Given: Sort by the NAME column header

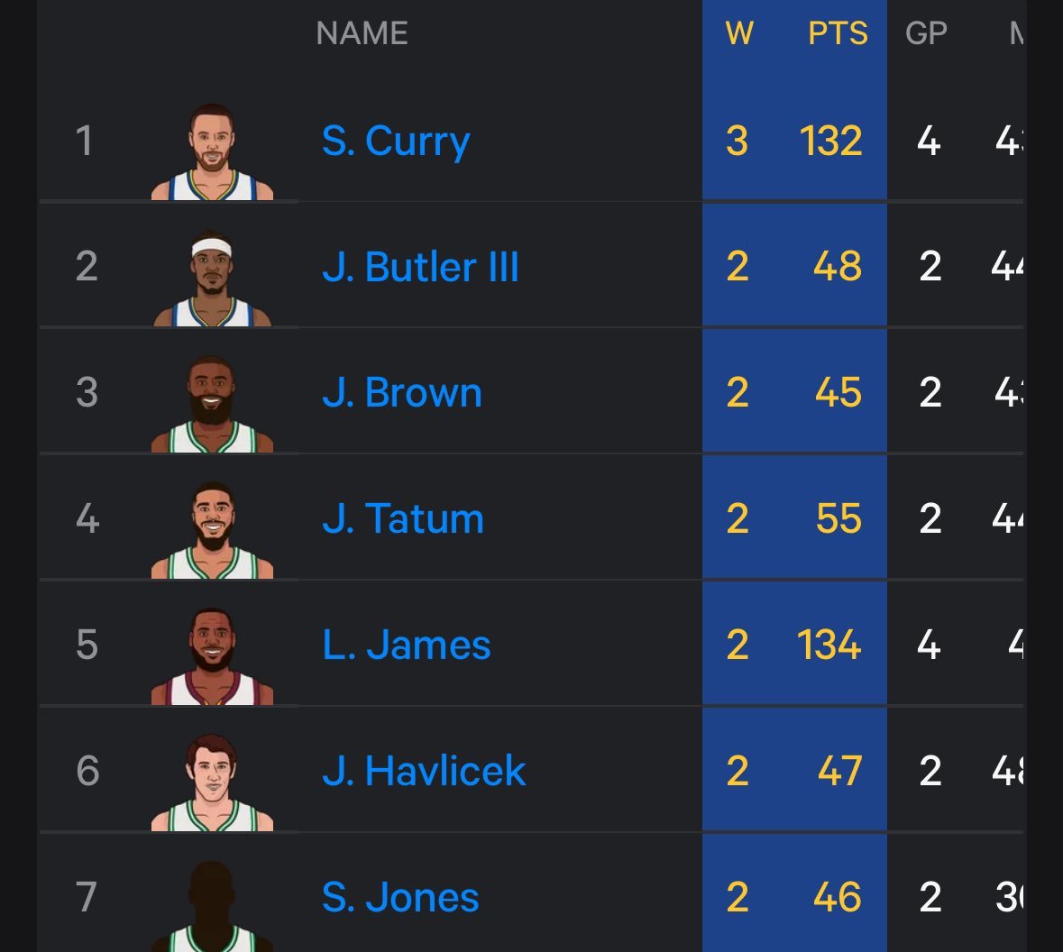Looking at the screenshot, I should [362, 33].
